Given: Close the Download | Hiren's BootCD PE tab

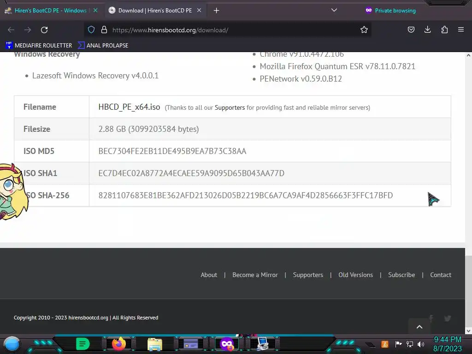Looking at the screenshot, I should click(x=199, y=10).
